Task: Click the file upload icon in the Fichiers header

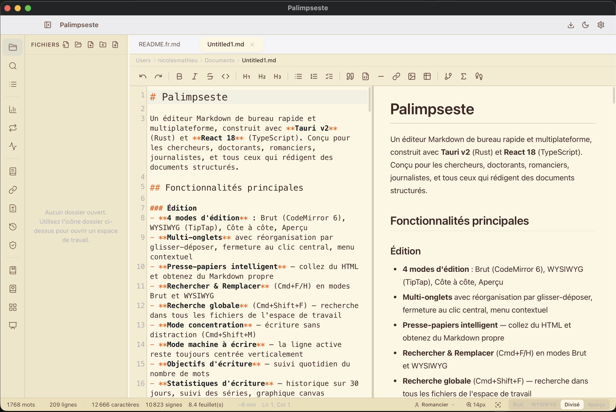Action: pyautogui.click(x=115, y=45)
